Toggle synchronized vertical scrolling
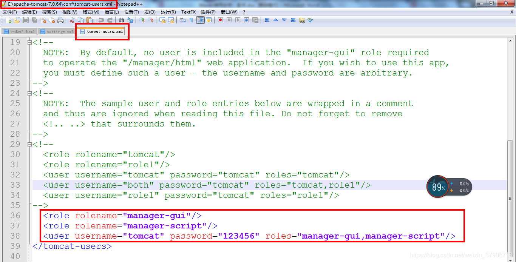This screenshot has width=516, height=262. point(162,20)
